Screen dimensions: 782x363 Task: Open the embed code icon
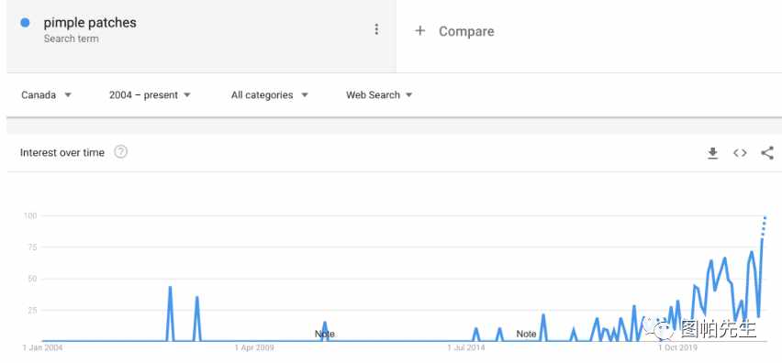(740, 153)
